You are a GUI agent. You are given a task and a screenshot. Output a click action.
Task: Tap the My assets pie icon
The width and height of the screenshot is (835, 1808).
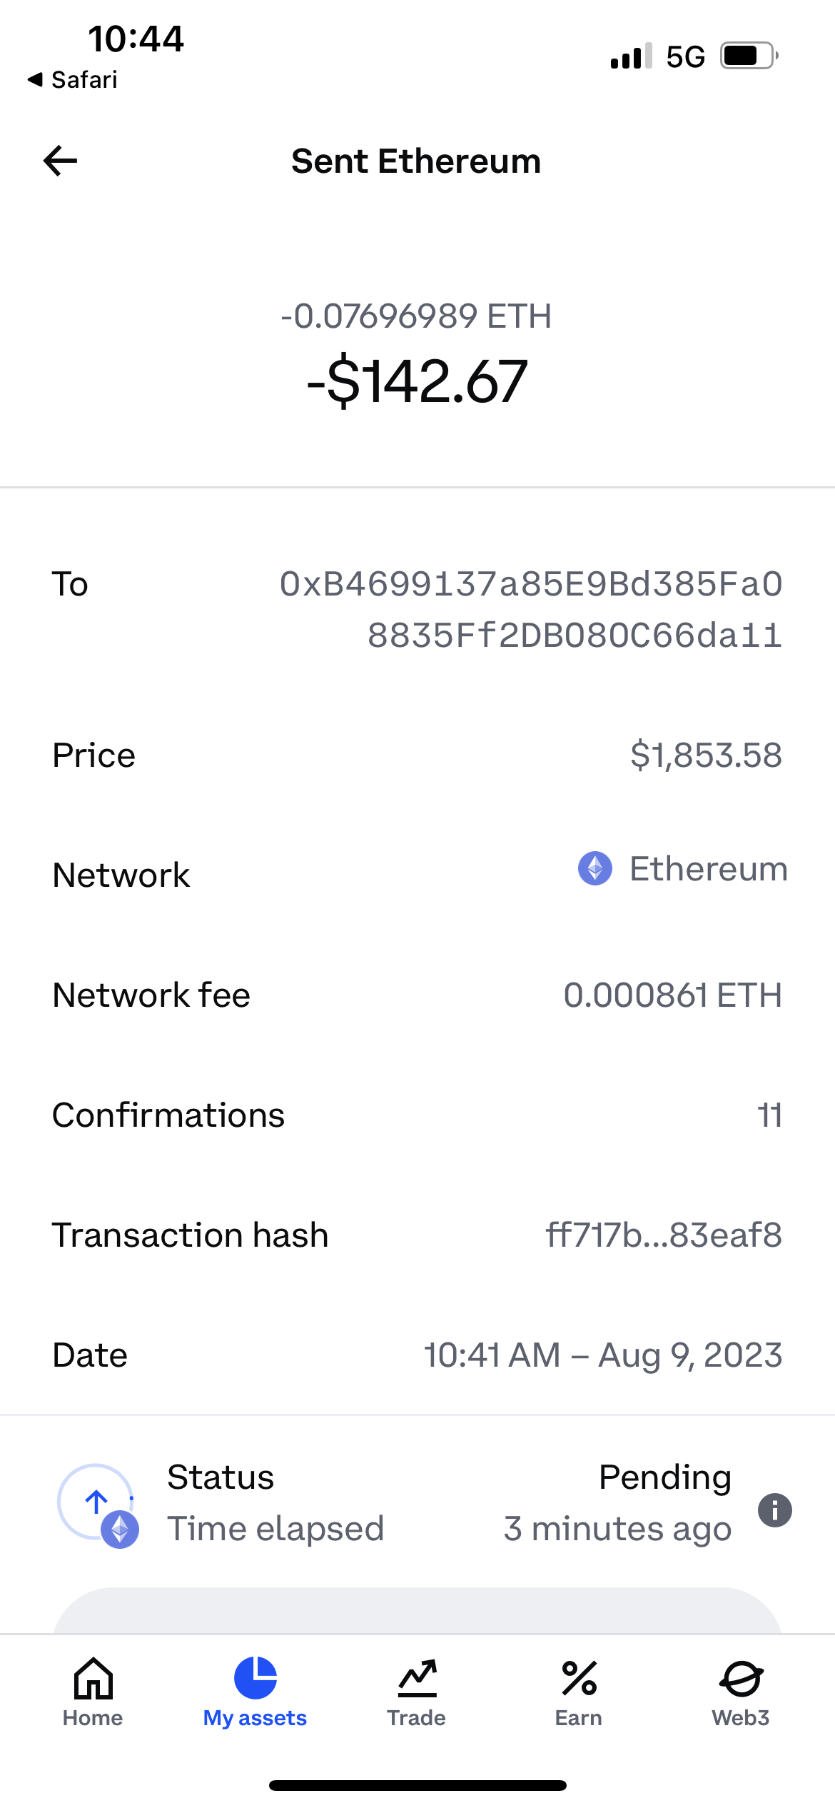point(255,1677)
